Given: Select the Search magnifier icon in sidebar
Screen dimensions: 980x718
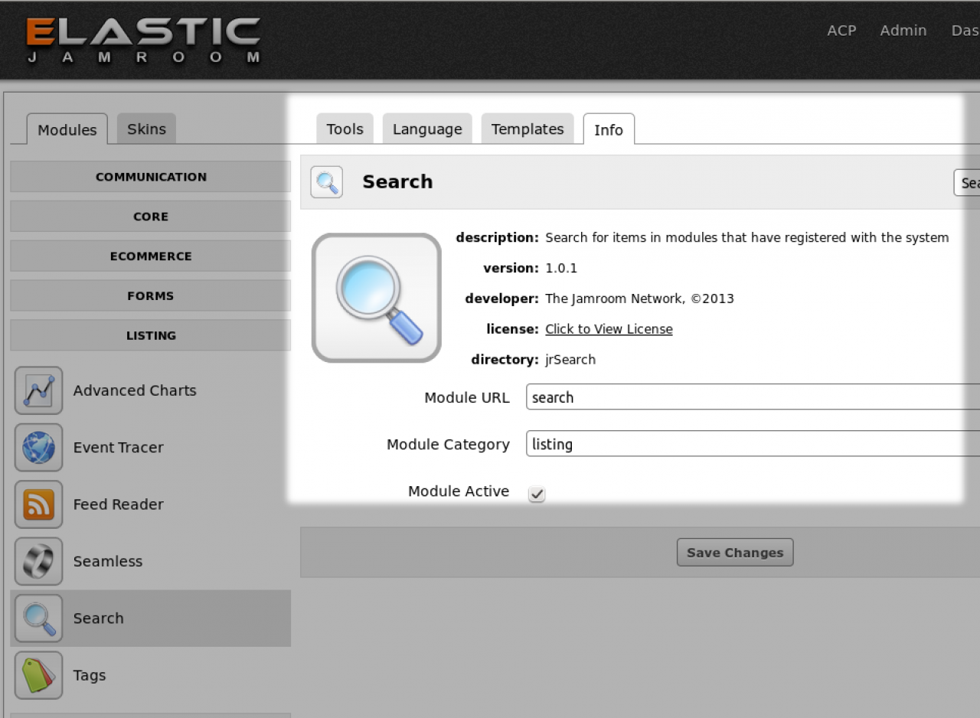Looking at the screenshot, I should click(38, 618).
